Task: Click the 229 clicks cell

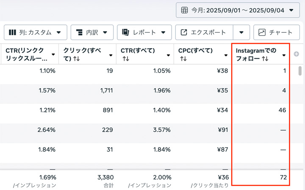Action: (108, 130)
